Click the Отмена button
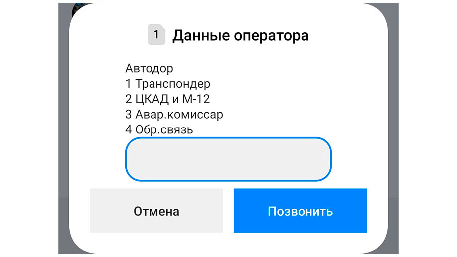457x257 pixels. (x=156, y=210)
